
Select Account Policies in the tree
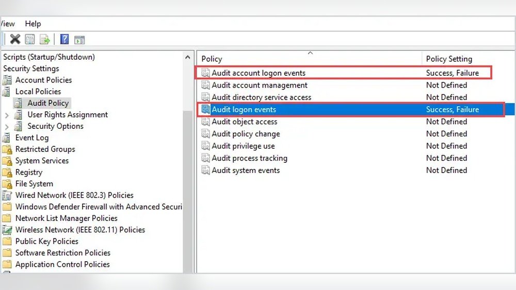pyautogui.click(x=43, y=80)
